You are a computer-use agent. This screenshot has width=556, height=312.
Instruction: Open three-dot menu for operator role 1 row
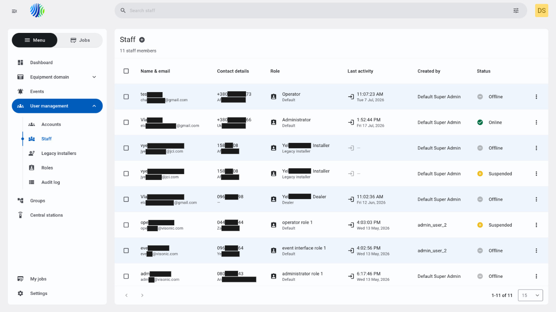[x=536, y=225]
